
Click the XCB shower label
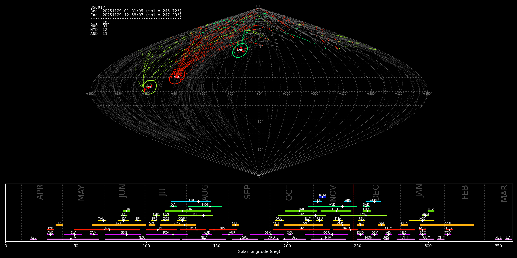(422, 219)
